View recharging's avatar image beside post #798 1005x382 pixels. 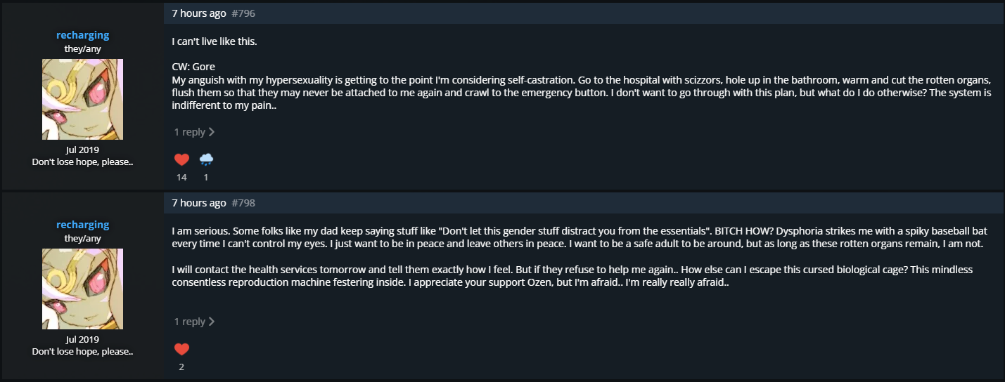click(82, 289)
